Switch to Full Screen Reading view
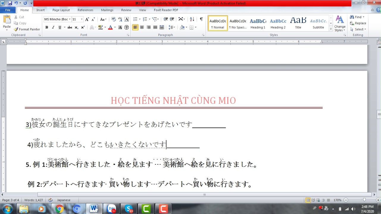 pyautogui.click(x=313, y=200)
